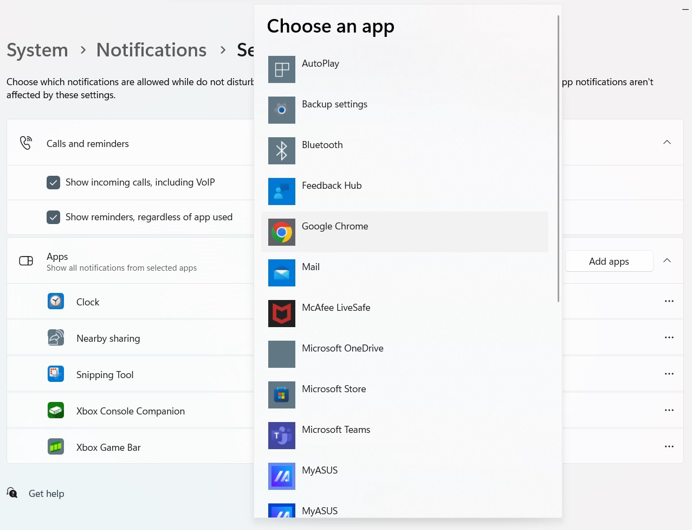Open the Get help link
Viewport: 692px width, 530px height.
[46, 494]
